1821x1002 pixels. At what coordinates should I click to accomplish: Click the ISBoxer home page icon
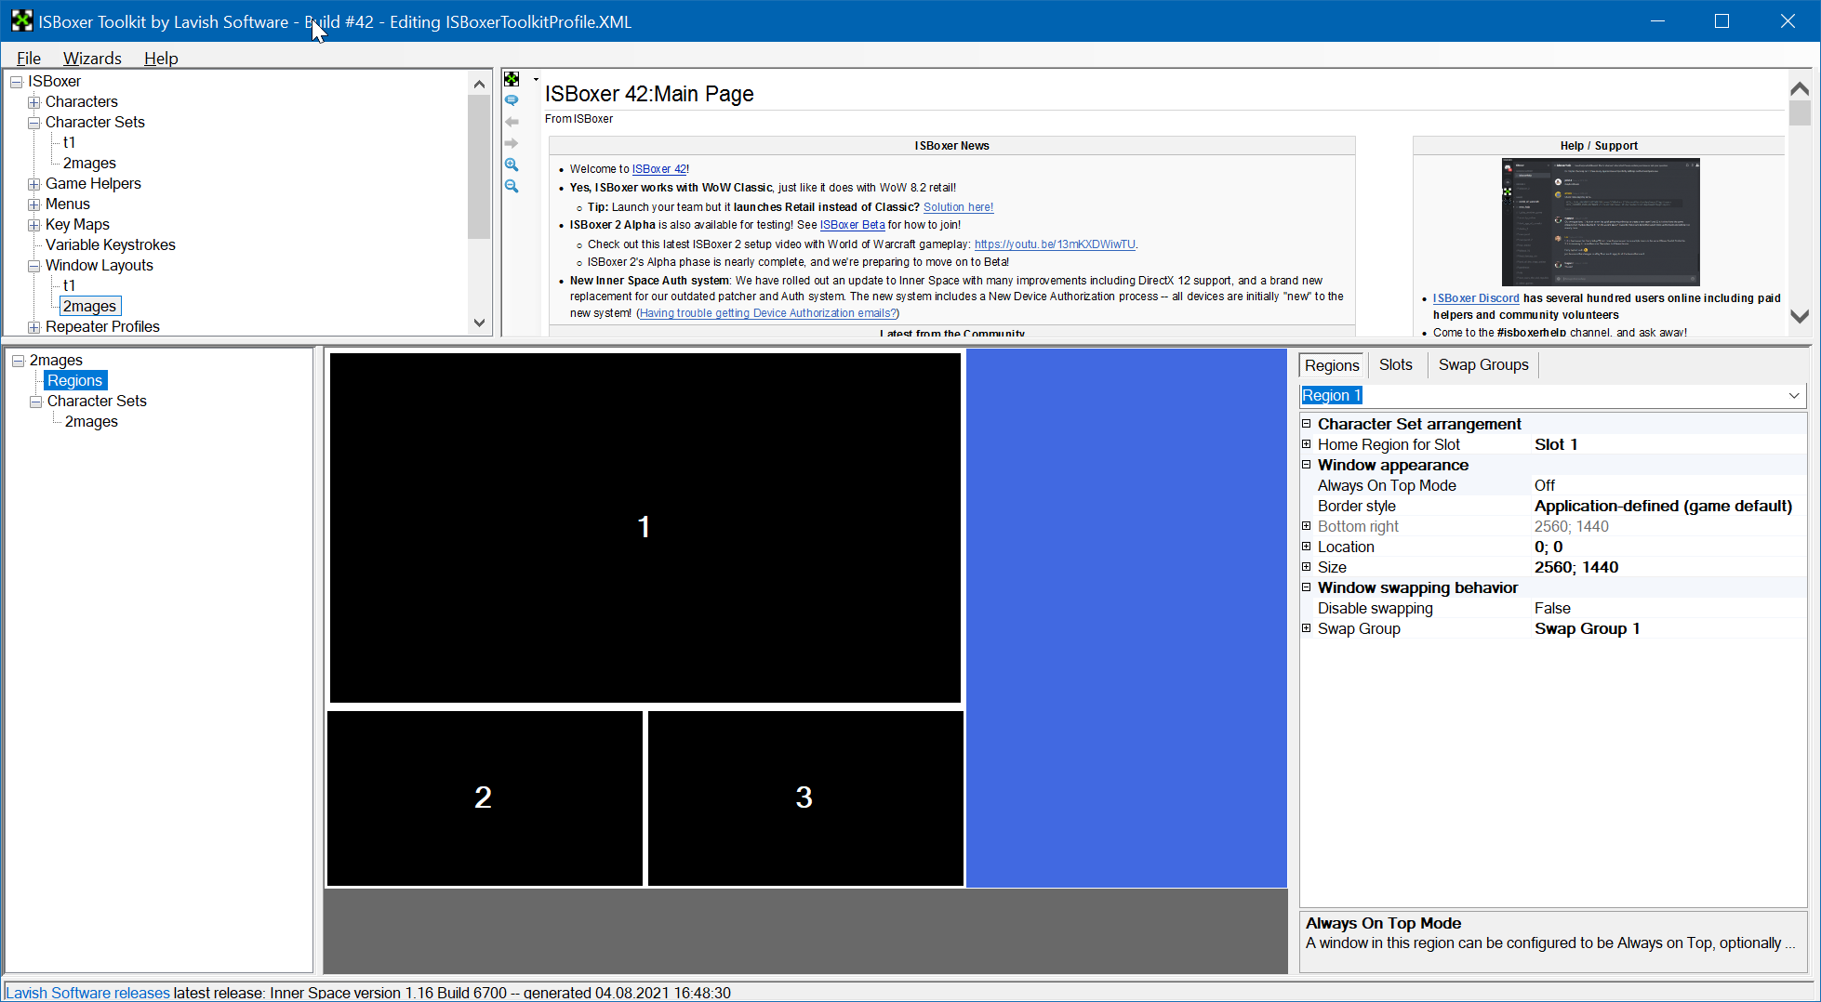coord(512,79)
